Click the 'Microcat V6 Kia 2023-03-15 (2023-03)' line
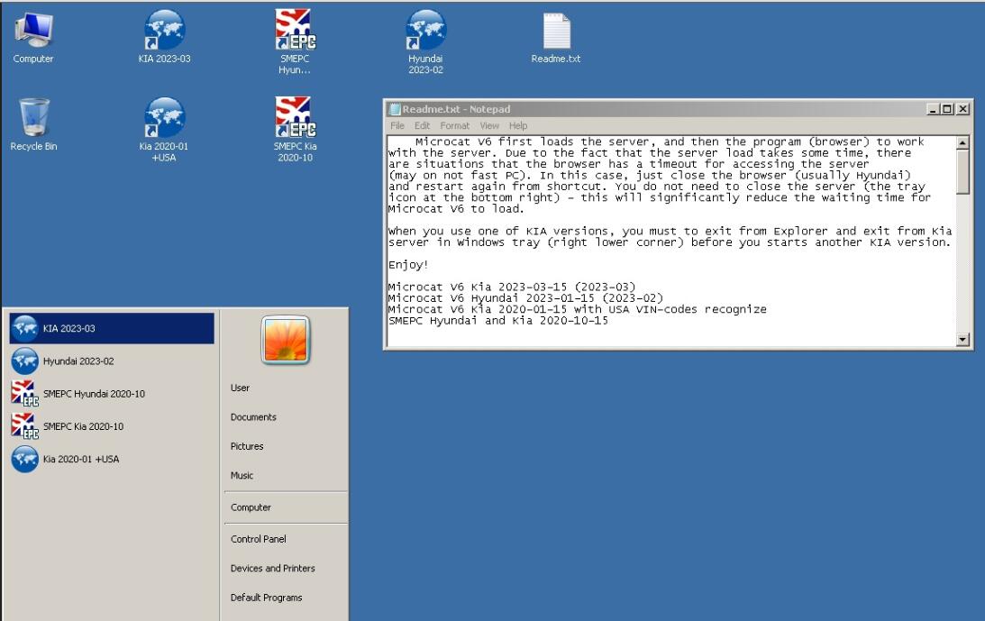 (512, 288)
